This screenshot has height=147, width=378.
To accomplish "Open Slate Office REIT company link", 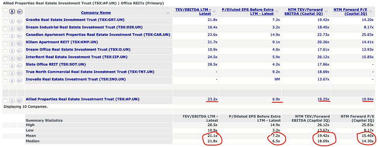I will (56, 64).
